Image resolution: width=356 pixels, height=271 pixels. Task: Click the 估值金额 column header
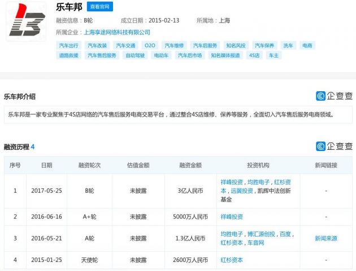138,165
